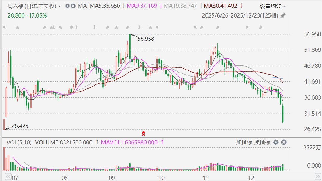The width and height of the screenshot is (322, 181).
Task: Click the 26.425 low annotation on chart
Action: [x=20, y=126]
